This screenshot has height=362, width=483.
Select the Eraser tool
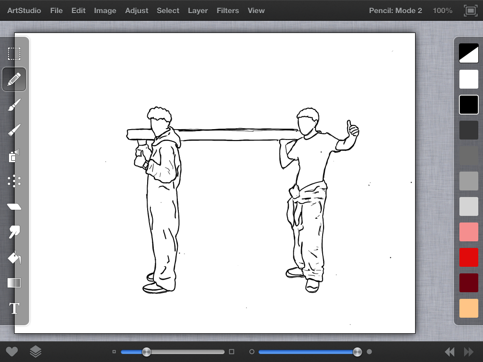[x=14, y=206]
